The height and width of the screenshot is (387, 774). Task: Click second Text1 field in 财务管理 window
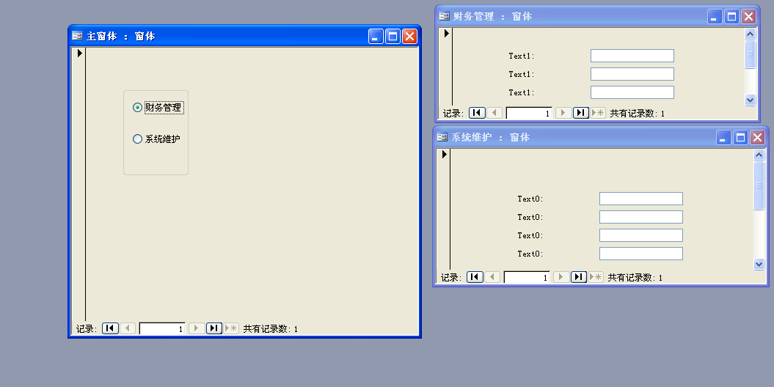[632, 74]
